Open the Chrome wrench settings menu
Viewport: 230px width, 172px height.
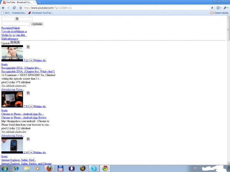click(x=226, y=8)
